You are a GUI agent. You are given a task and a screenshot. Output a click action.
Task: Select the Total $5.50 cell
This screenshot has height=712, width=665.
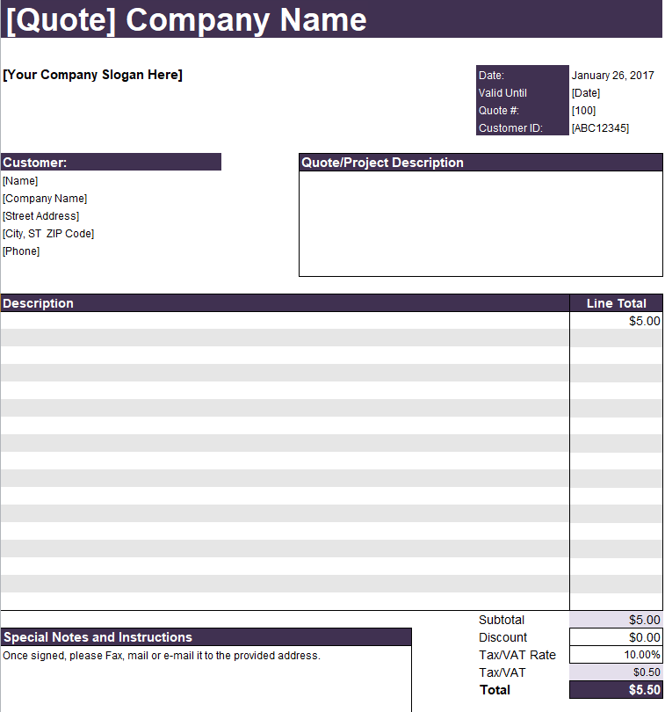pos(616,690)
